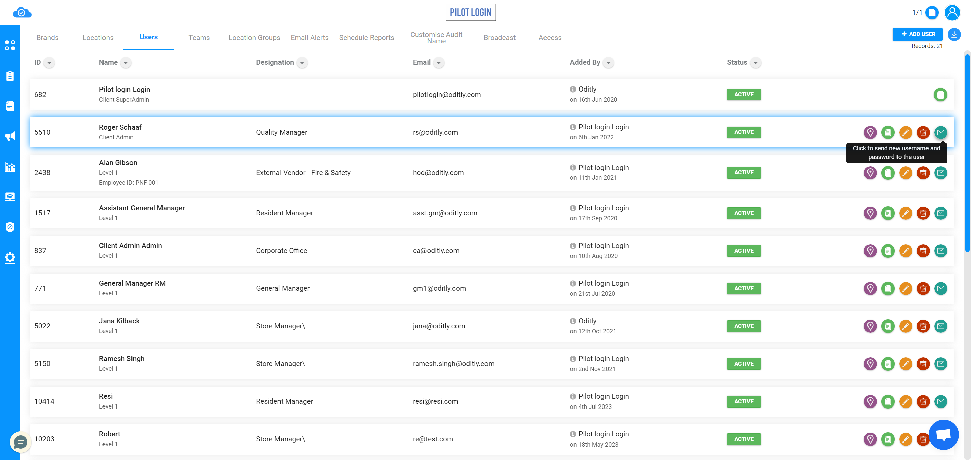Send new credentials email to Roger Schaaf
Screen dimensions: 971x460
[940, 132]
